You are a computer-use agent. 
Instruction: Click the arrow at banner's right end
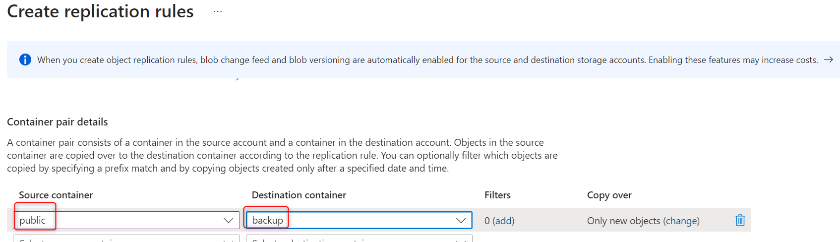(828, 60)
